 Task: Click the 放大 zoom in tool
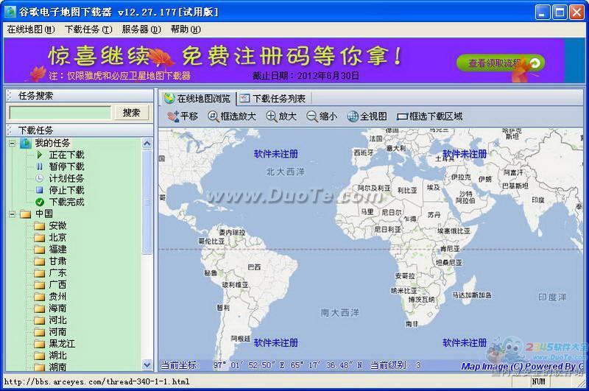(x=281, y=116)
